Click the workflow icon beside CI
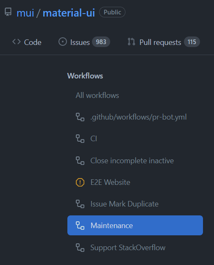Screen dimensions: 214x265 click(80, 139)
